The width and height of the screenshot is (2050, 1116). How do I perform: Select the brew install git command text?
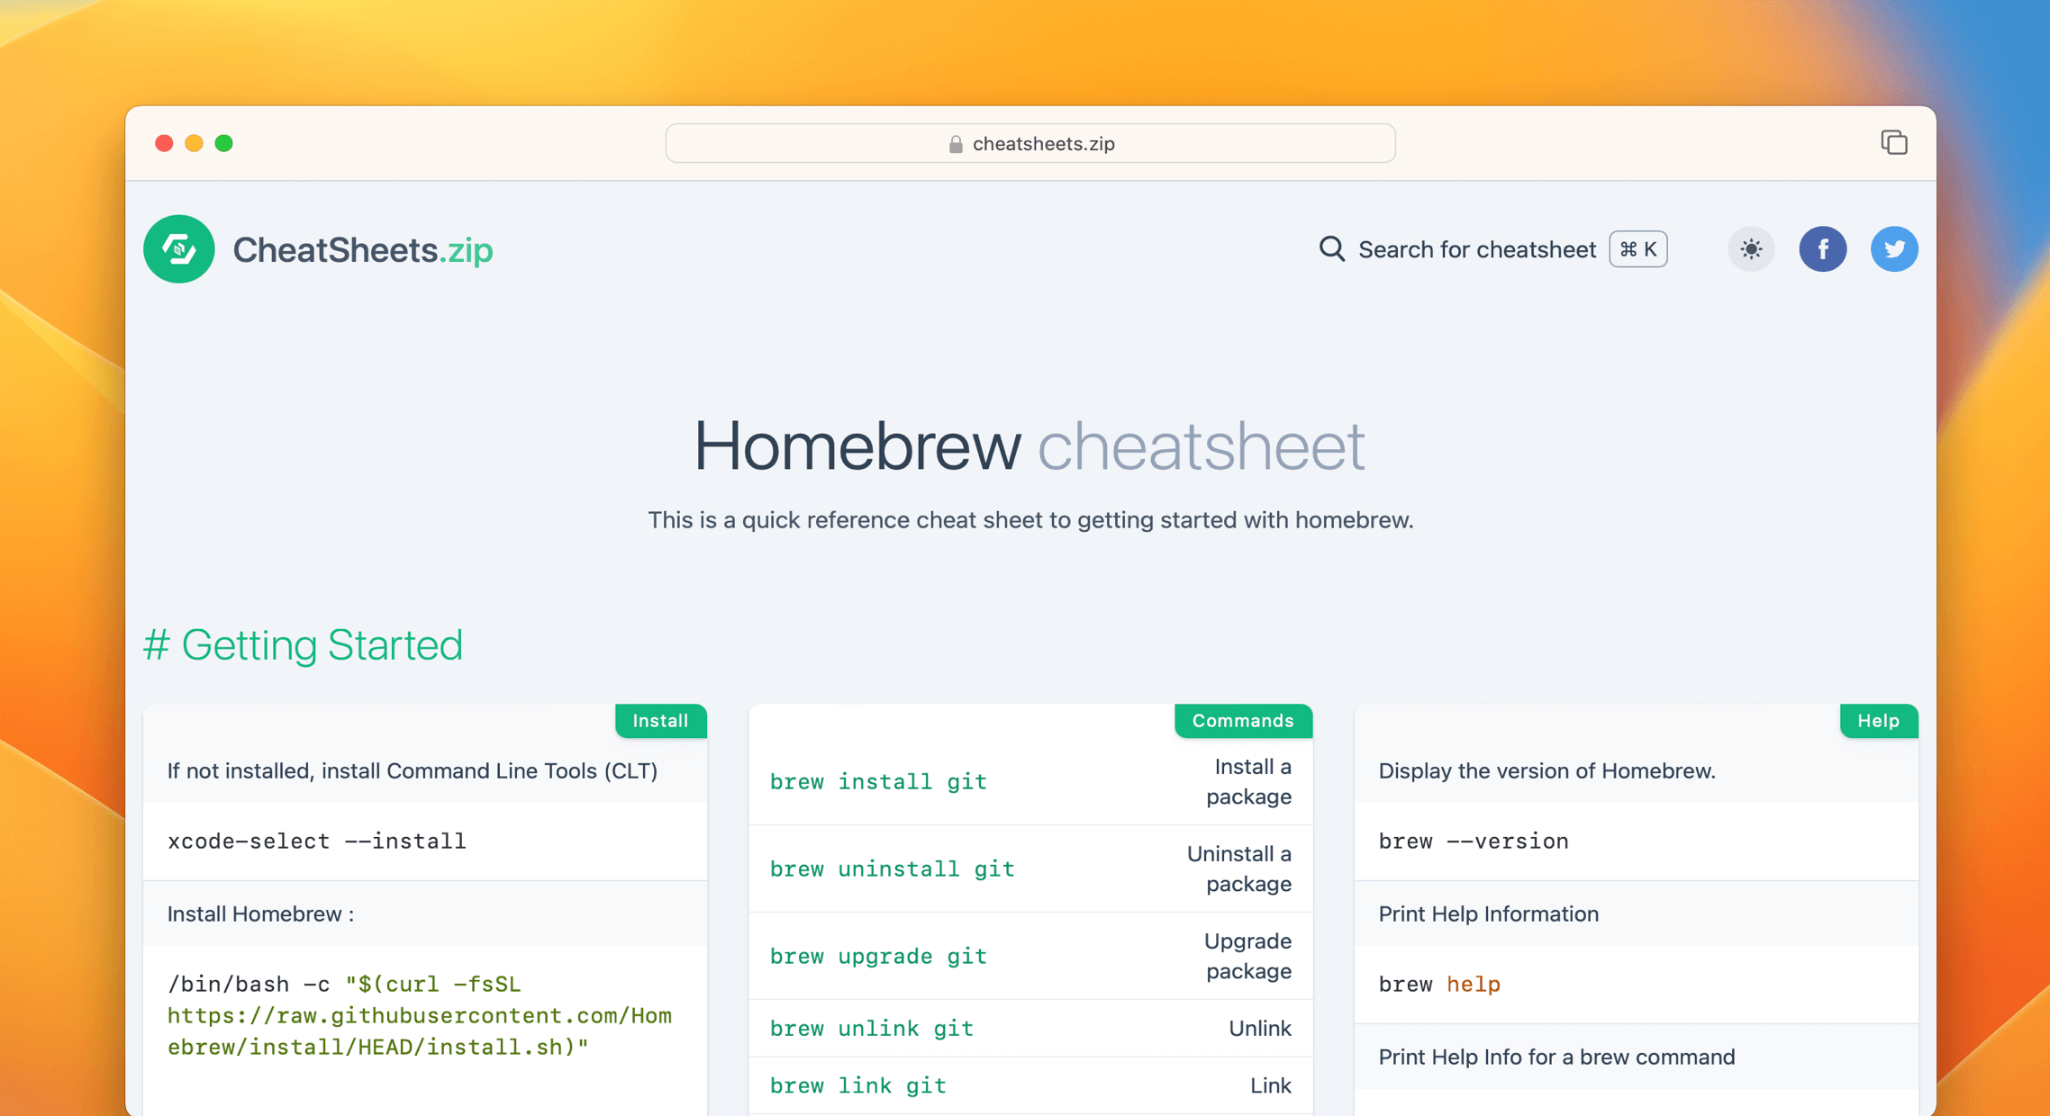coord(878,781)
